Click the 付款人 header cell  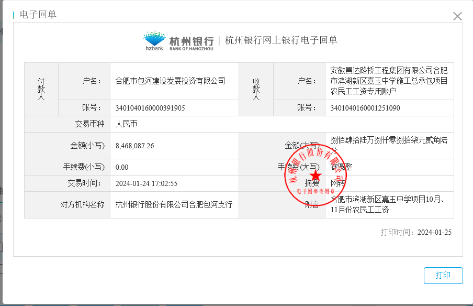point(41,89)
